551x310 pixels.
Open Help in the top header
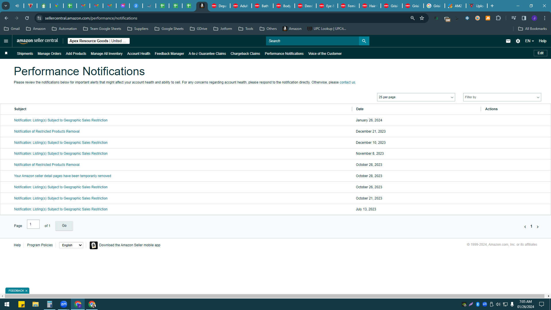coord(542,41)
